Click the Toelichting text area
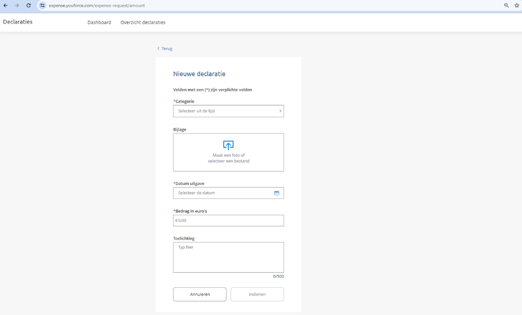The image size is (522, 315). coord(228,258)
